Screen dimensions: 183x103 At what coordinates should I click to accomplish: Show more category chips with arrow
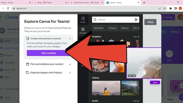(139, 28)
